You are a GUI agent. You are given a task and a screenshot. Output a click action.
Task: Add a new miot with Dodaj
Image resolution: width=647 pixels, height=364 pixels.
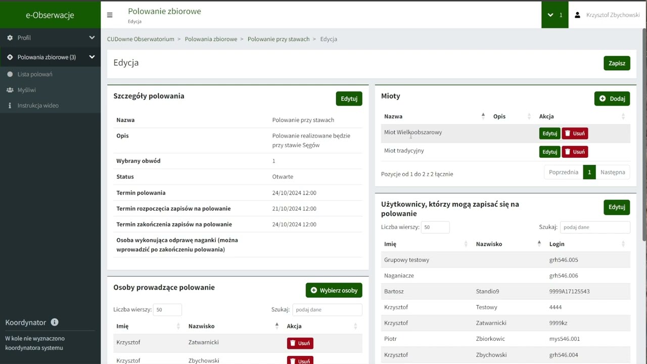click(612, 99)
